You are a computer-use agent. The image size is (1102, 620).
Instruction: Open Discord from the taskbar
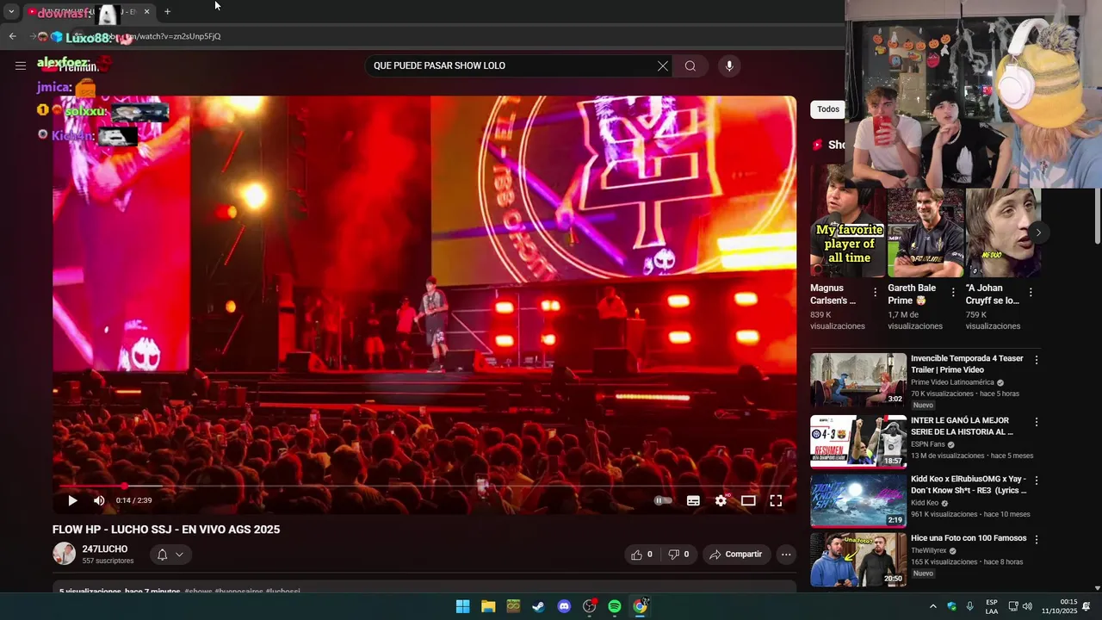564,606
